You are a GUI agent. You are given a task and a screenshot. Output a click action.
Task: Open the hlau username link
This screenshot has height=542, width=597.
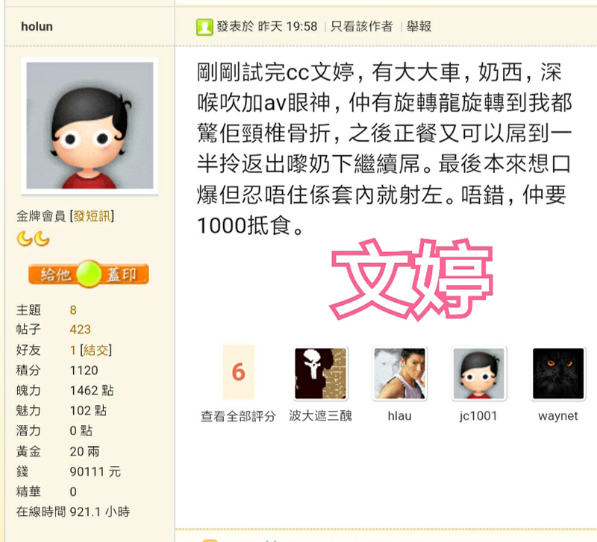(x=400, y=416)
